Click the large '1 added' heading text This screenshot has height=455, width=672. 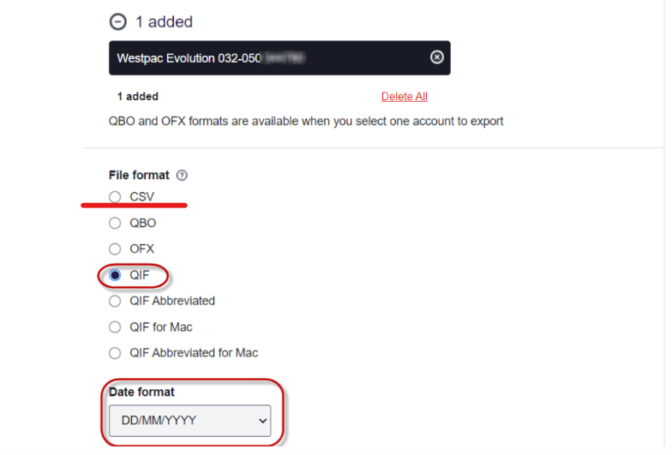pyautogui.click(x=164, y=22)
